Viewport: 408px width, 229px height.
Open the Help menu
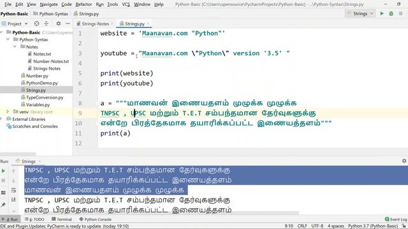tap(159, 4)
